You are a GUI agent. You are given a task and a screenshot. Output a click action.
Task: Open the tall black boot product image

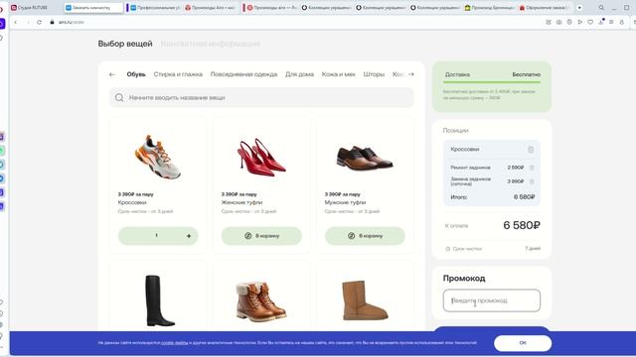click(x=160, y=300)
